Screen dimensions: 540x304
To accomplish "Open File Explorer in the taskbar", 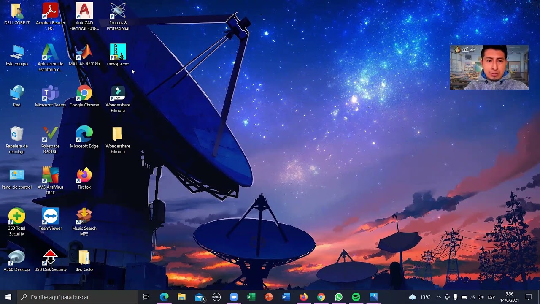I will [x=181, y=297].
